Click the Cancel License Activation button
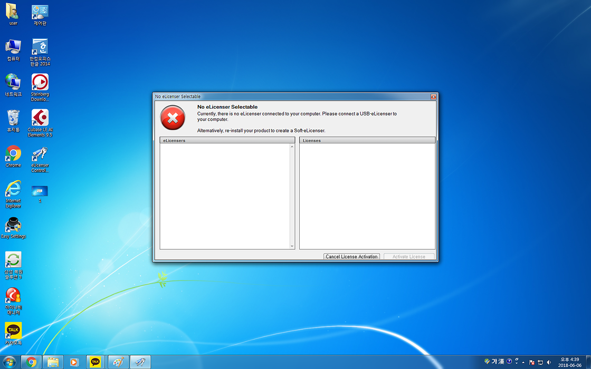 click(x=351, y=257)
